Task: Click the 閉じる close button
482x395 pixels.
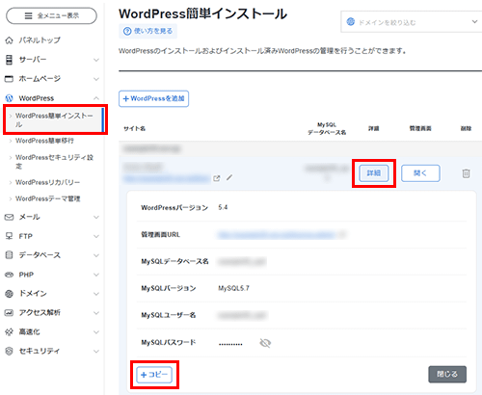Action: click(447, 374)
